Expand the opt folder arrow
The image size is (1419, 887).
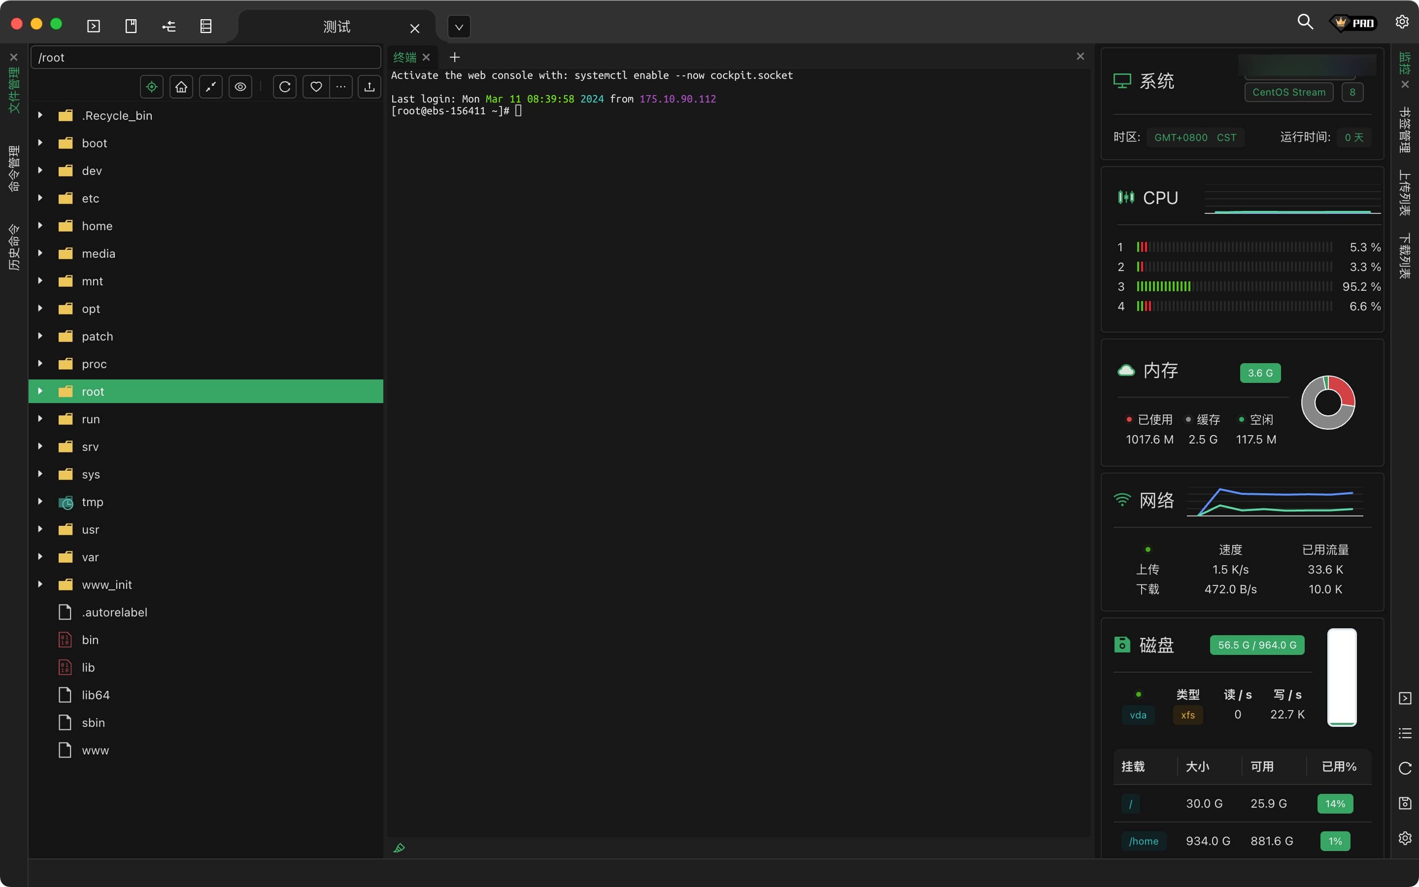coord(40,308)
